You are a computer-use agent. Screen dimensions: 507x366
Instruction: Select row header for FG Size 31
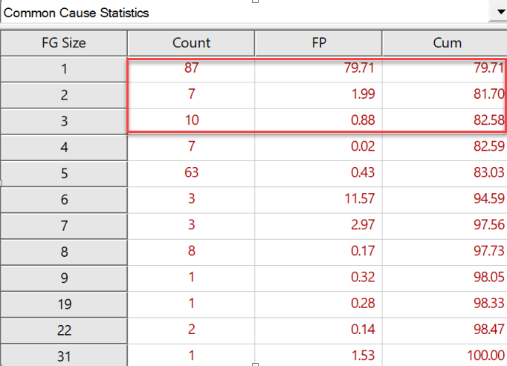click(x=64, y=356)
